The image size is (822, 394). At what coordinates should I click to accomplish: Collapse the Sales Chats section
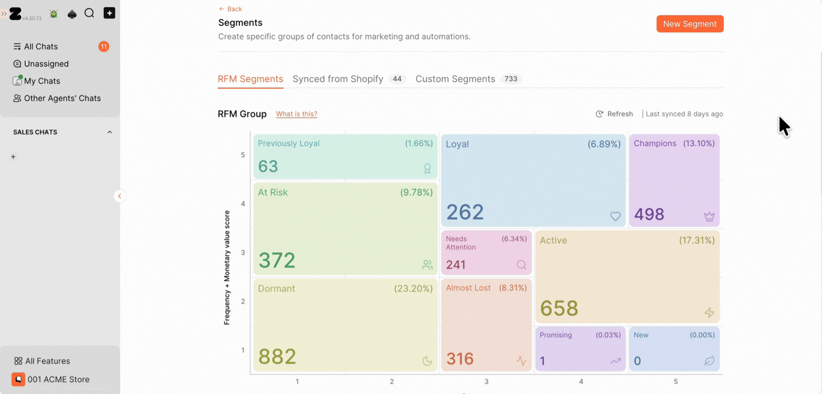(x=110, y=132)
